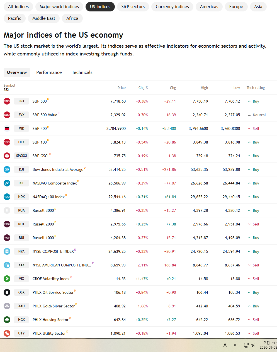Click the VIX green logo icon
Screen dimensions: 277x352
[x=7, y=279]
